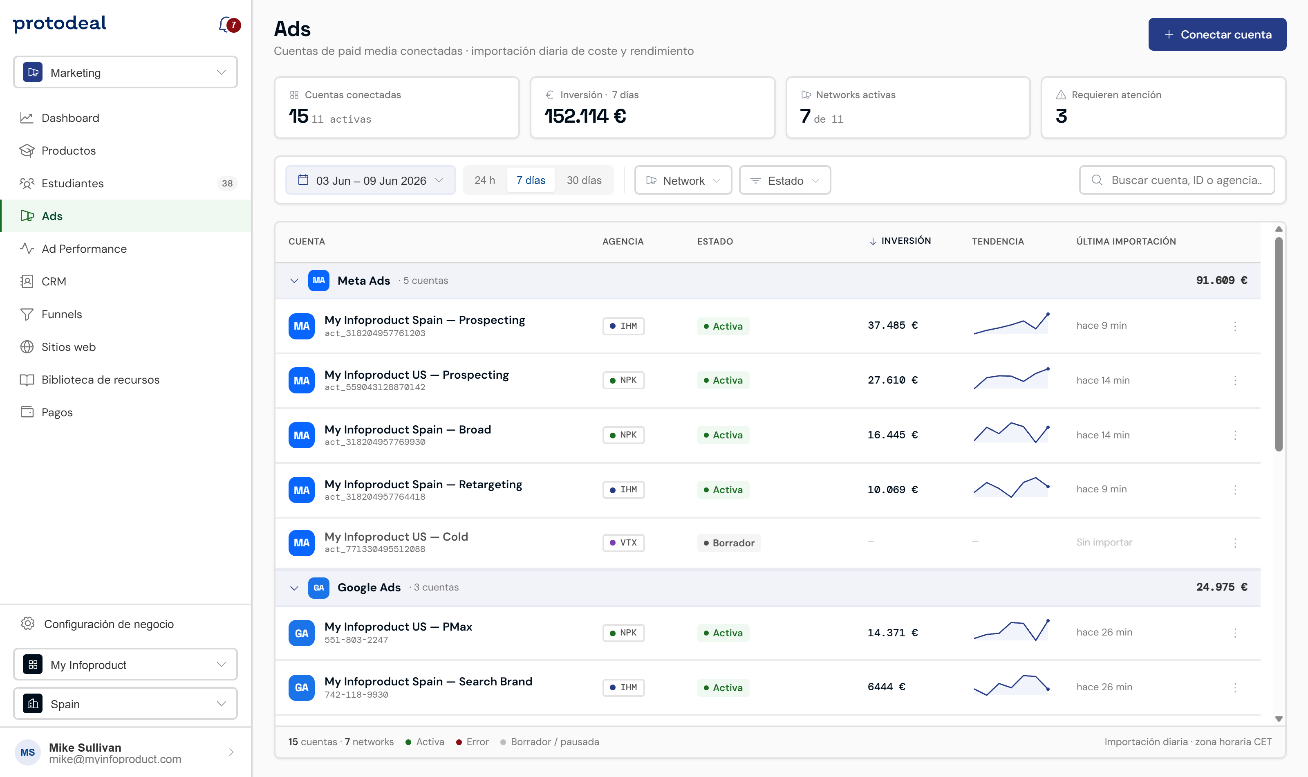Focus the Buscar cuenta search field

click(1177, 180)
